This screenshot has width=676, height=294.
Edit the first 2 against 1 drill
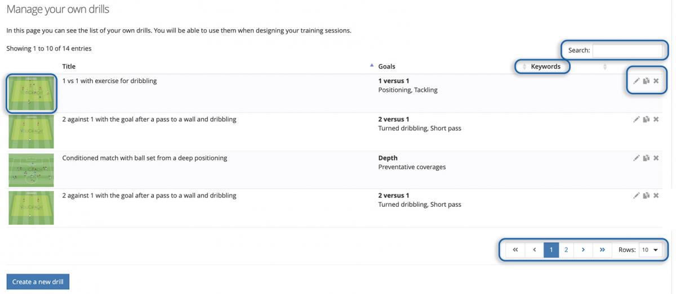[636, 119]
